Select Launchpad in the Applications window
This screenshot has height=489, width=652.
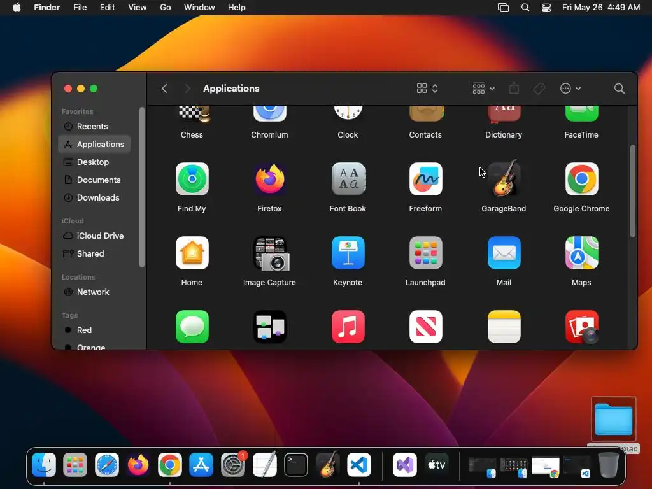425,253
